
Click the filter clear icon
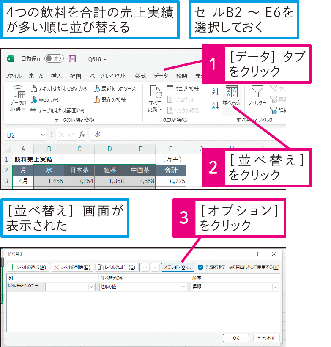pyautogui.click(x=273, y=89)
